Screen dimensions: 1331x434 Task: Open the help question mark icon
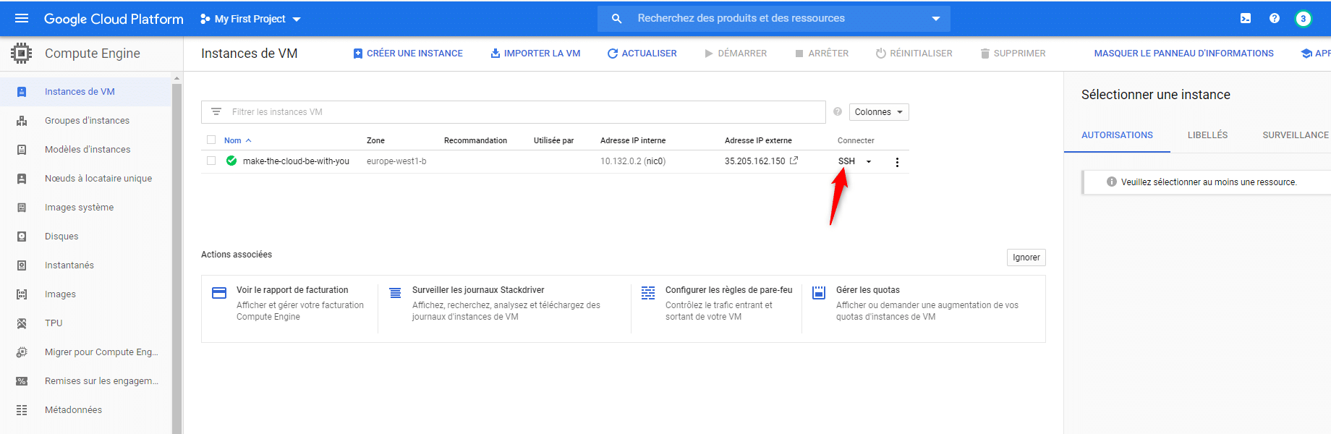tap(1275, 19)
